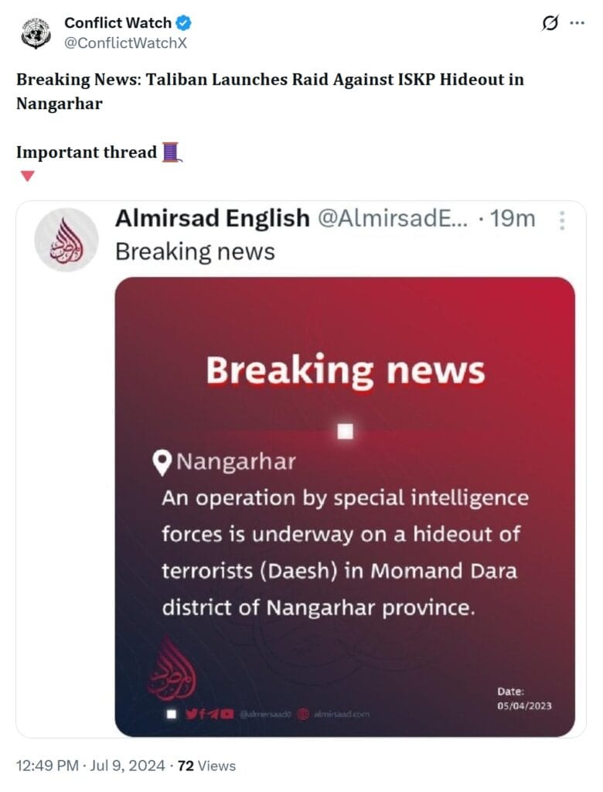Click the red Almirsad logo in image

tap(172, 667)
